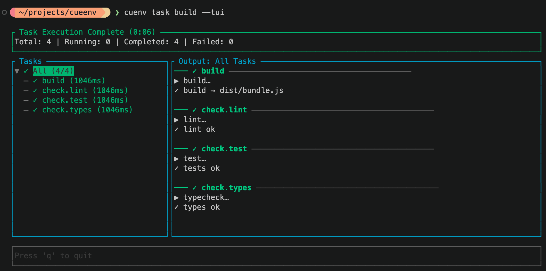Click checkmark icon beside check.types in tree
The image size is (546, 271).
[35, 110]
